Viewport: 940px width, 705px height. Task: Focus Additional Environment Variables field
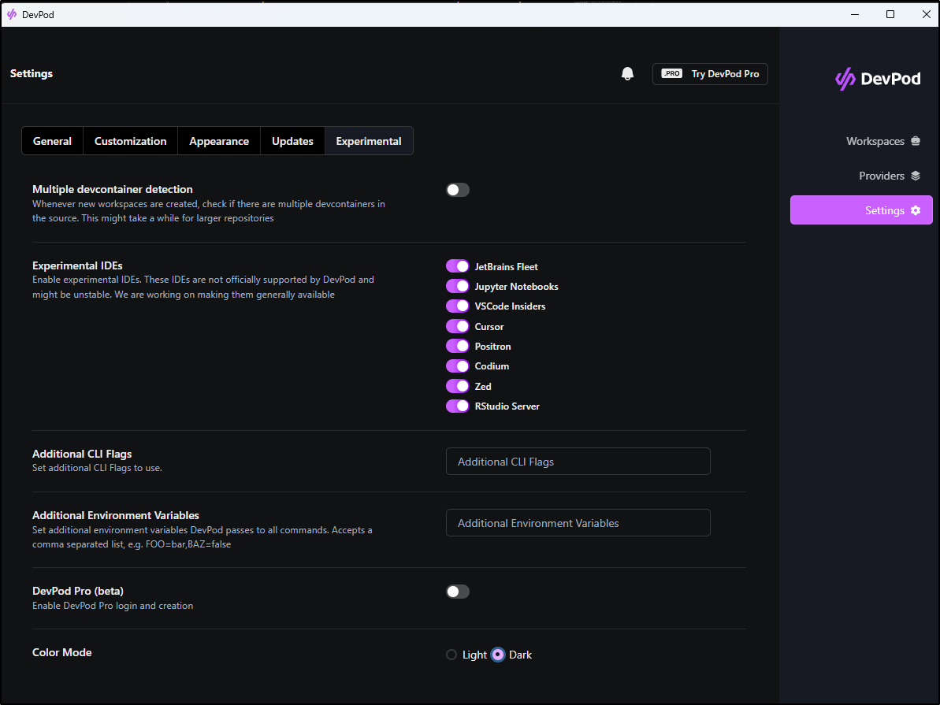[578, 523]
